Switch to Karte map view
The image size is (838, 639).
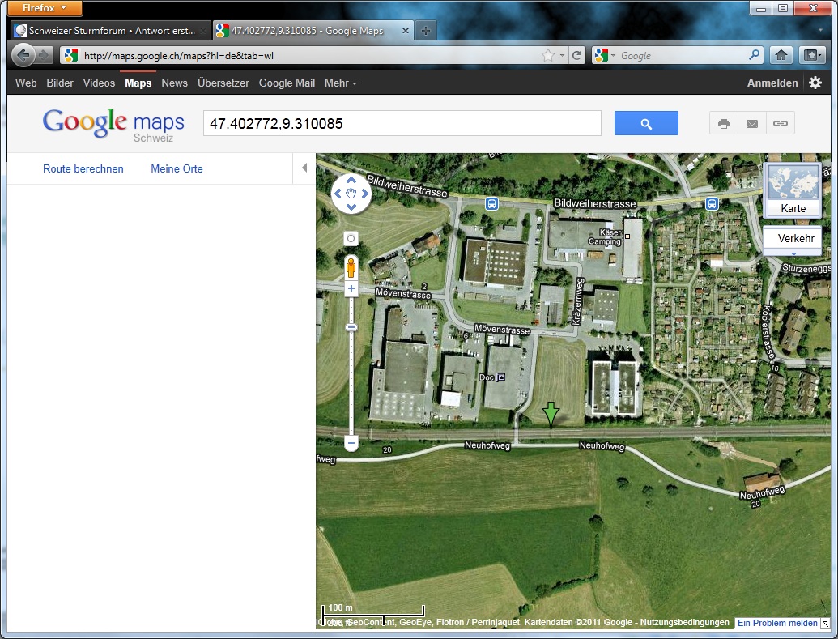(x=793, y=190)
